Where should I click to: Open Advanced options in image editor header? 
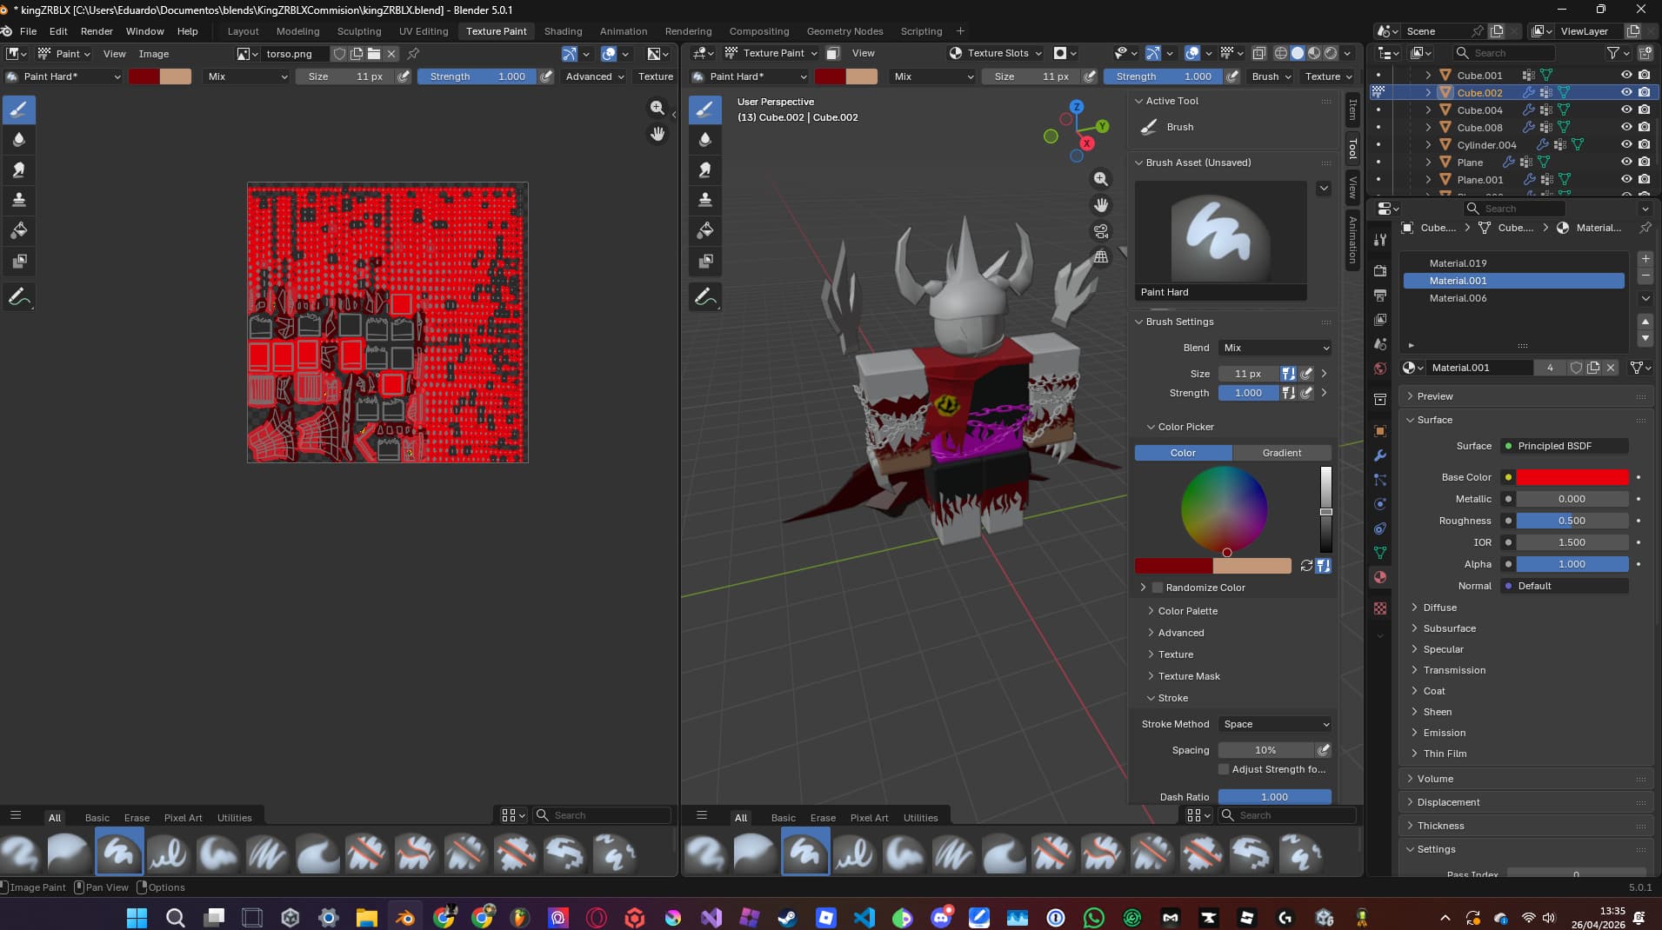tap(594, 76)
